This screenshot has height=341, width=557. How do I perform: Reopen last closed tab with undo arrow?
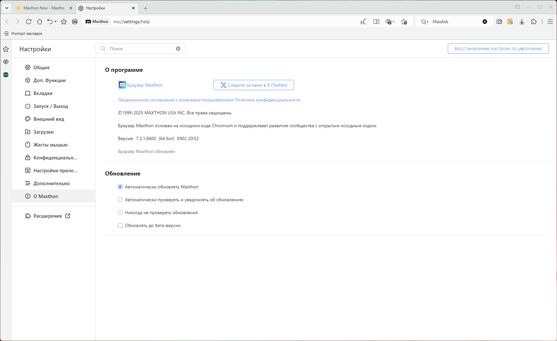pos(50,22)
